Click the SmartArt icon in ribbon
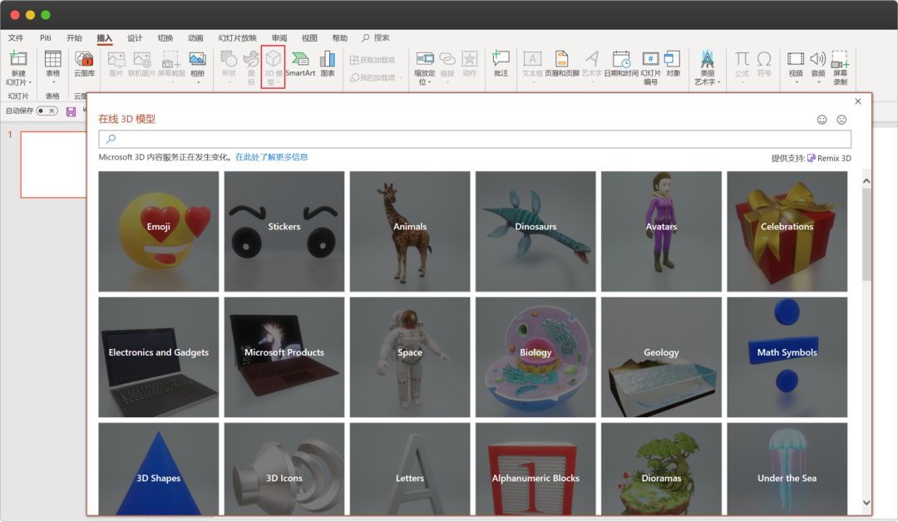Viewport: 898px width, 522px height. tap(300, 60)
